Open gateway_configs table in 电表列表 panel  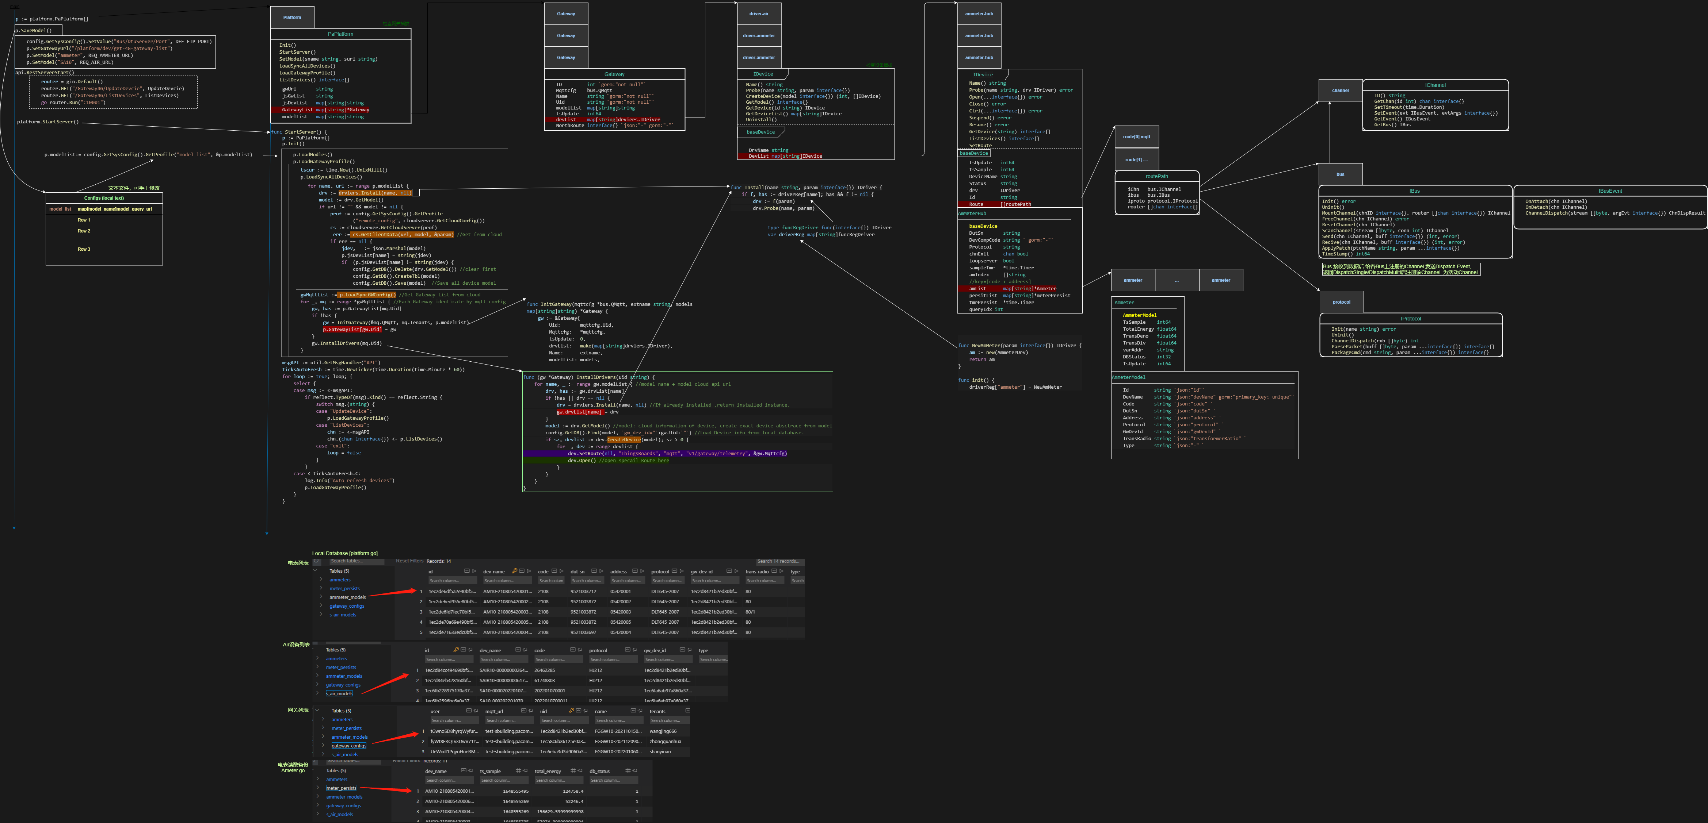point(347,606)
